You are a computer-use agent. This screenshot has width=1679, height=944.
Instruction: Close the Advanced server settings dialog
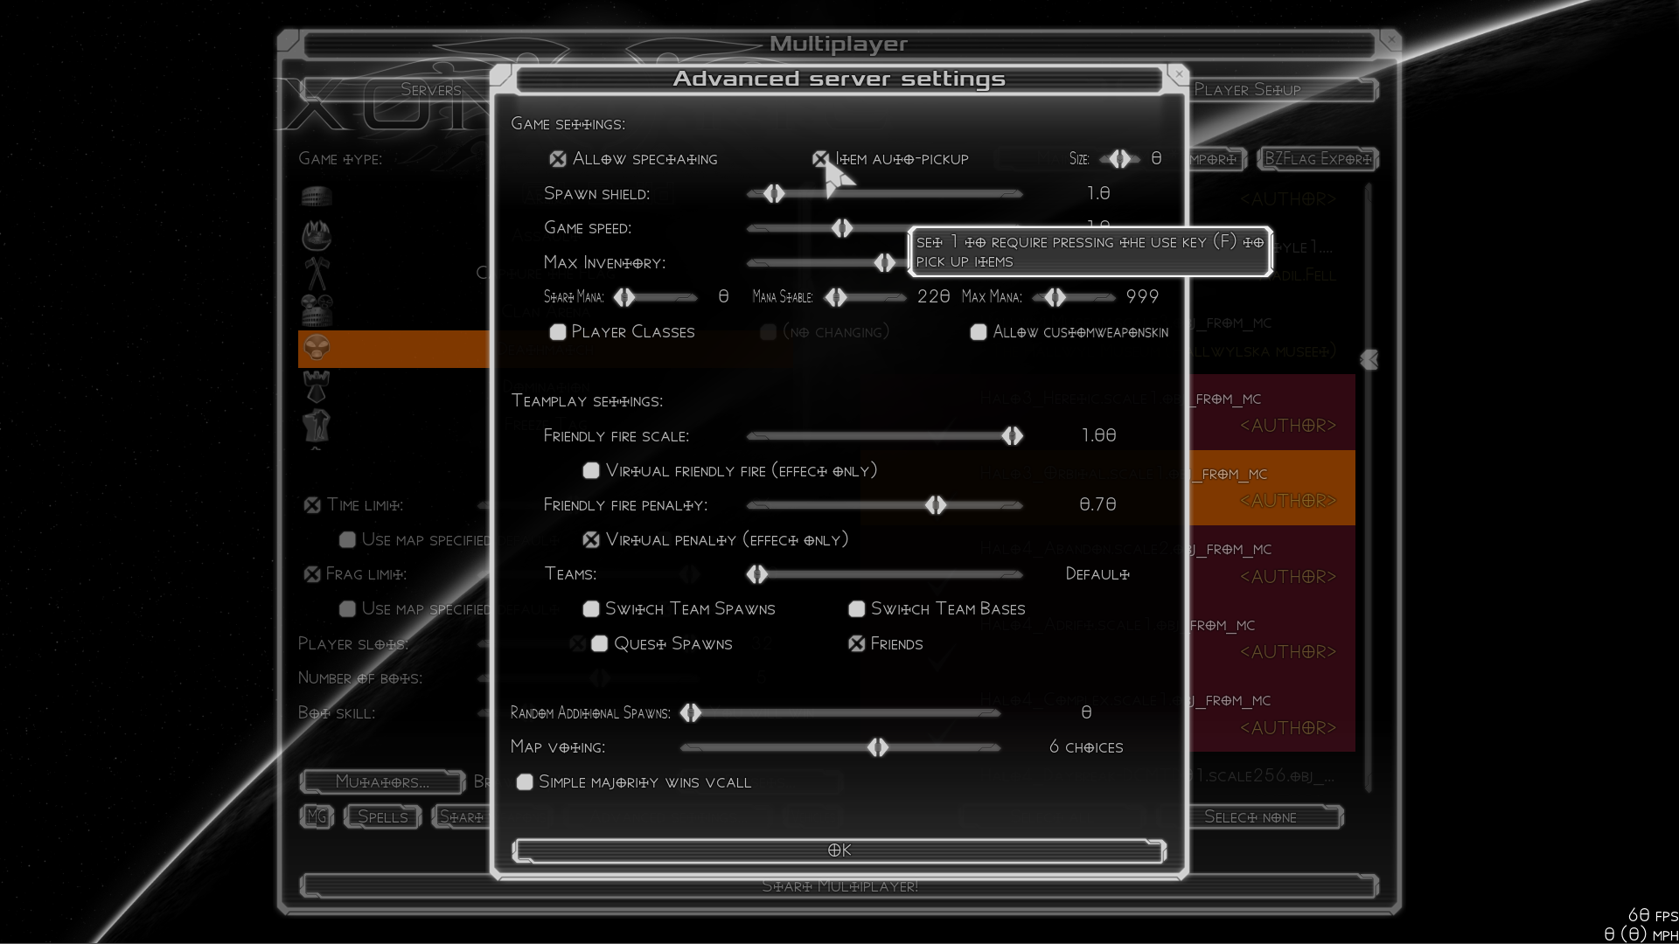[1179, 74]
